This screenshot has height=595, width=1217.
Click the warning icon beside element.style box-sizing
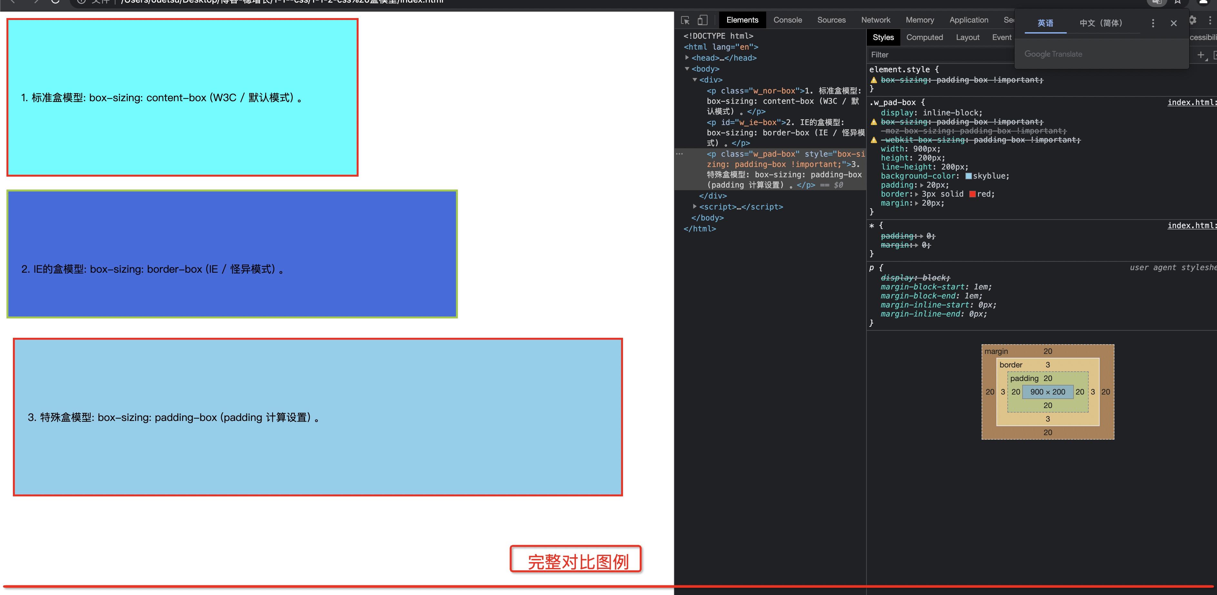point(874,80)
